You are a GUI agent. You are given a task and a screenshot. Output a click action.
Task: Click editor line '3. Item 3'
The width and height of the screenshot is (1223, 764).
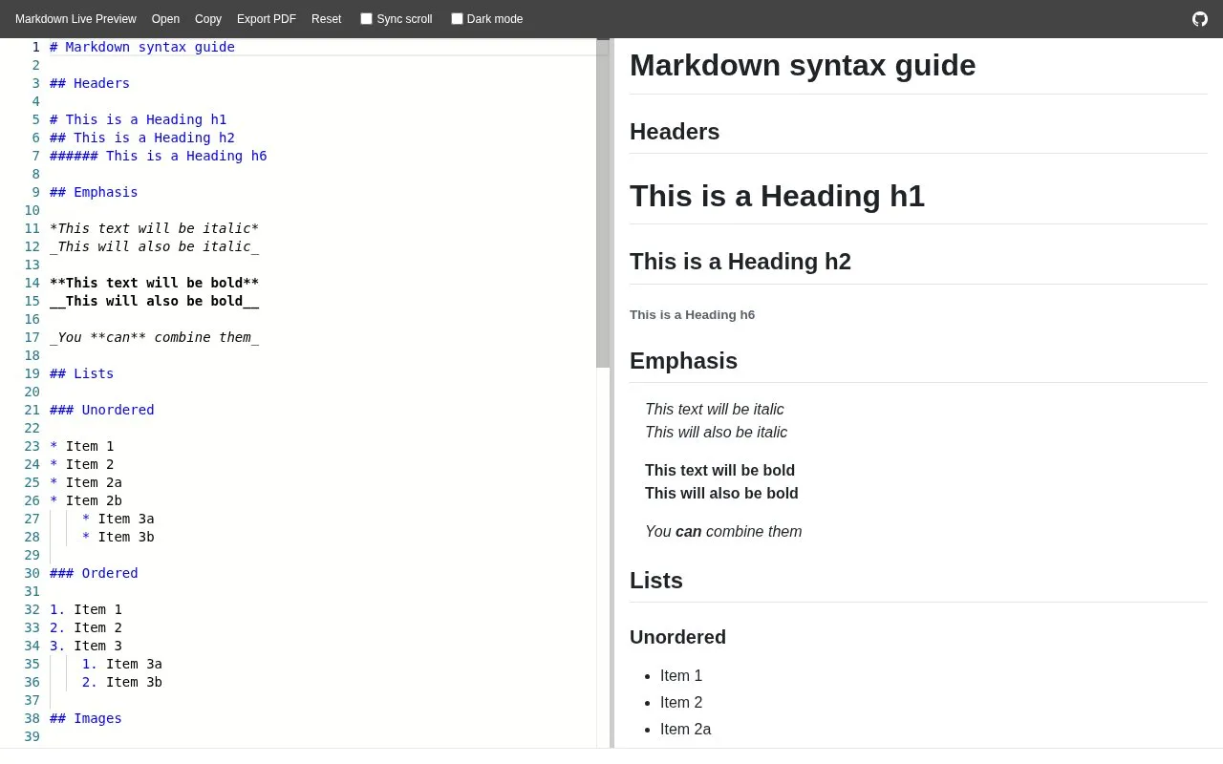86,646
